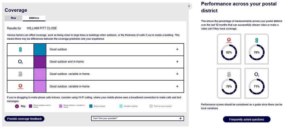Expand the EE Good outdoor row
This screenshot has width=285, height=129.
click(x=177, y=49)
